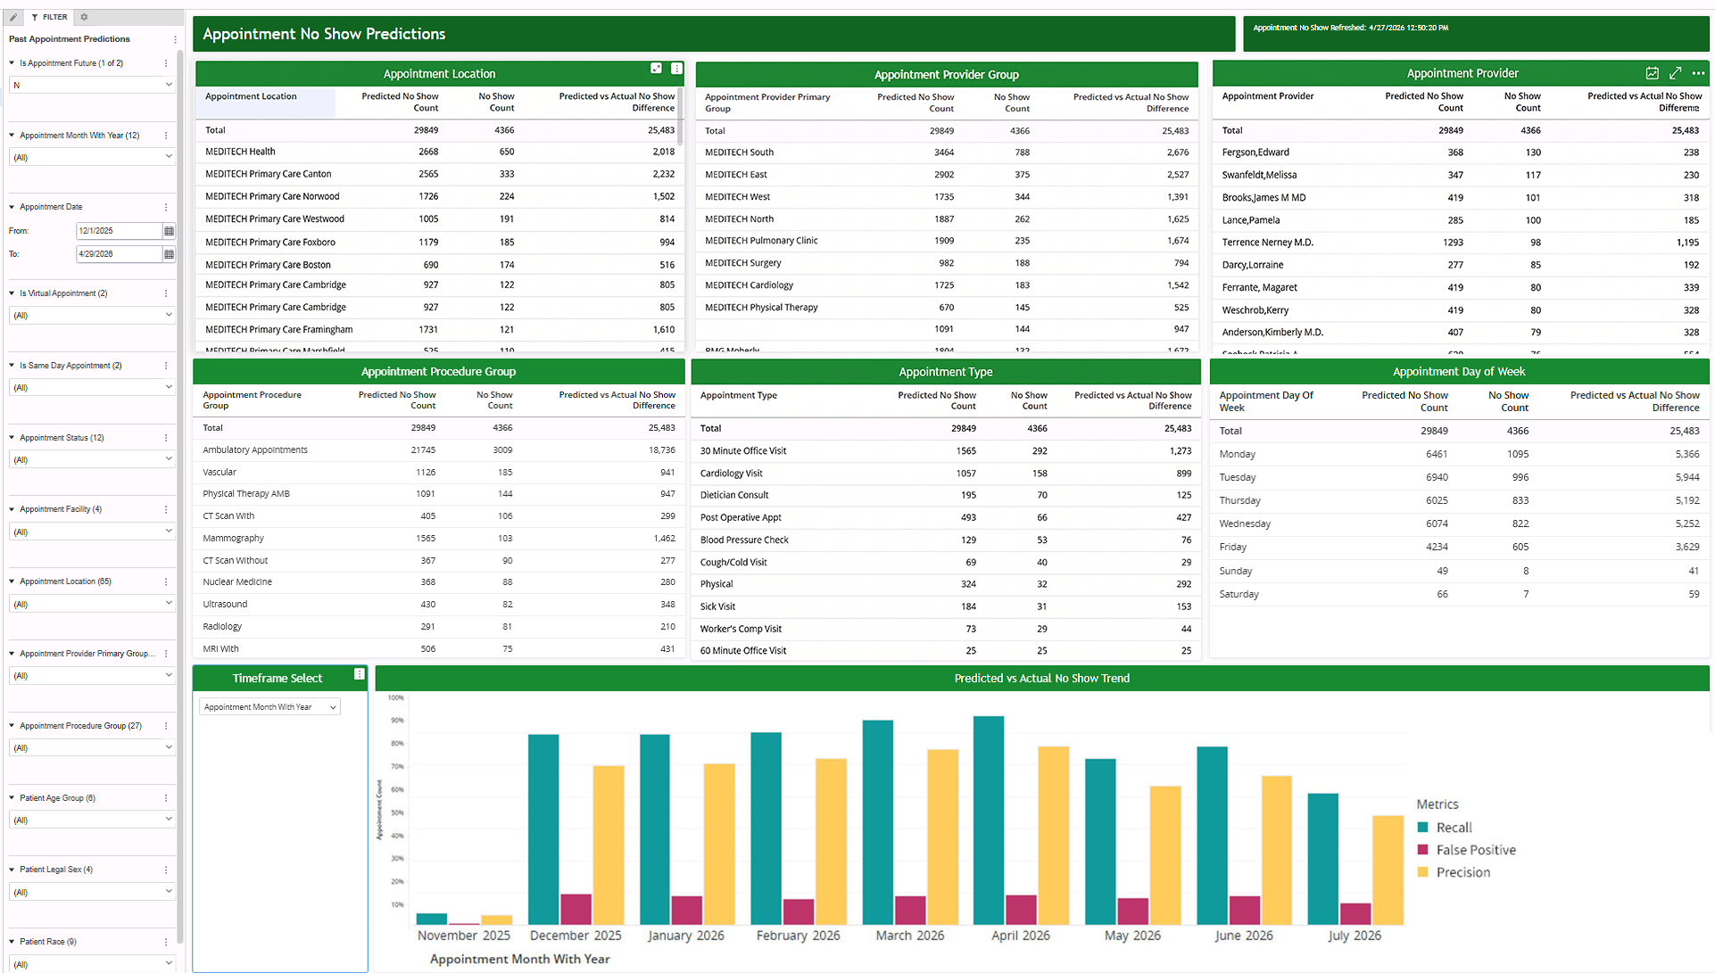
Task: Collapse Patient Race filter section
Action: point(12,942)
